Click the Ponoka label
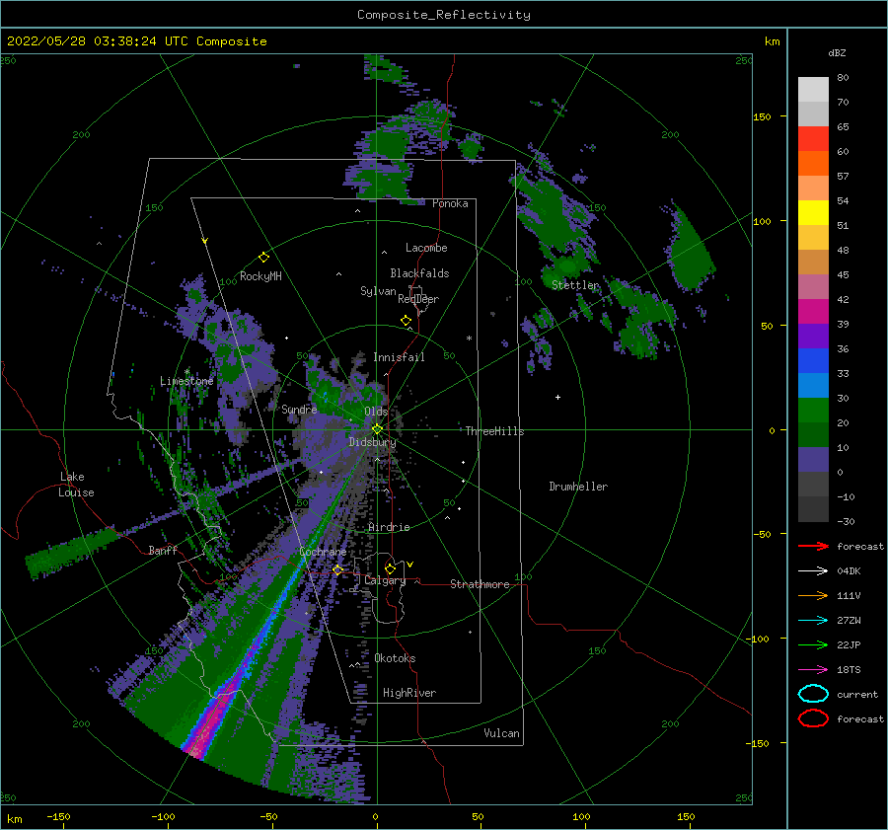Viewport: 888px width, 830px height. [x=450, y=203]
